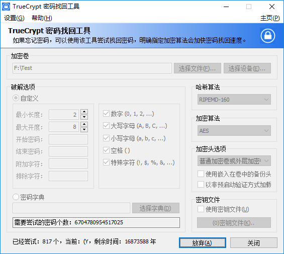Click the TrueCrypt app icon in title bar
The width and height of the screenshot is (284, 254).
point(6,7)
